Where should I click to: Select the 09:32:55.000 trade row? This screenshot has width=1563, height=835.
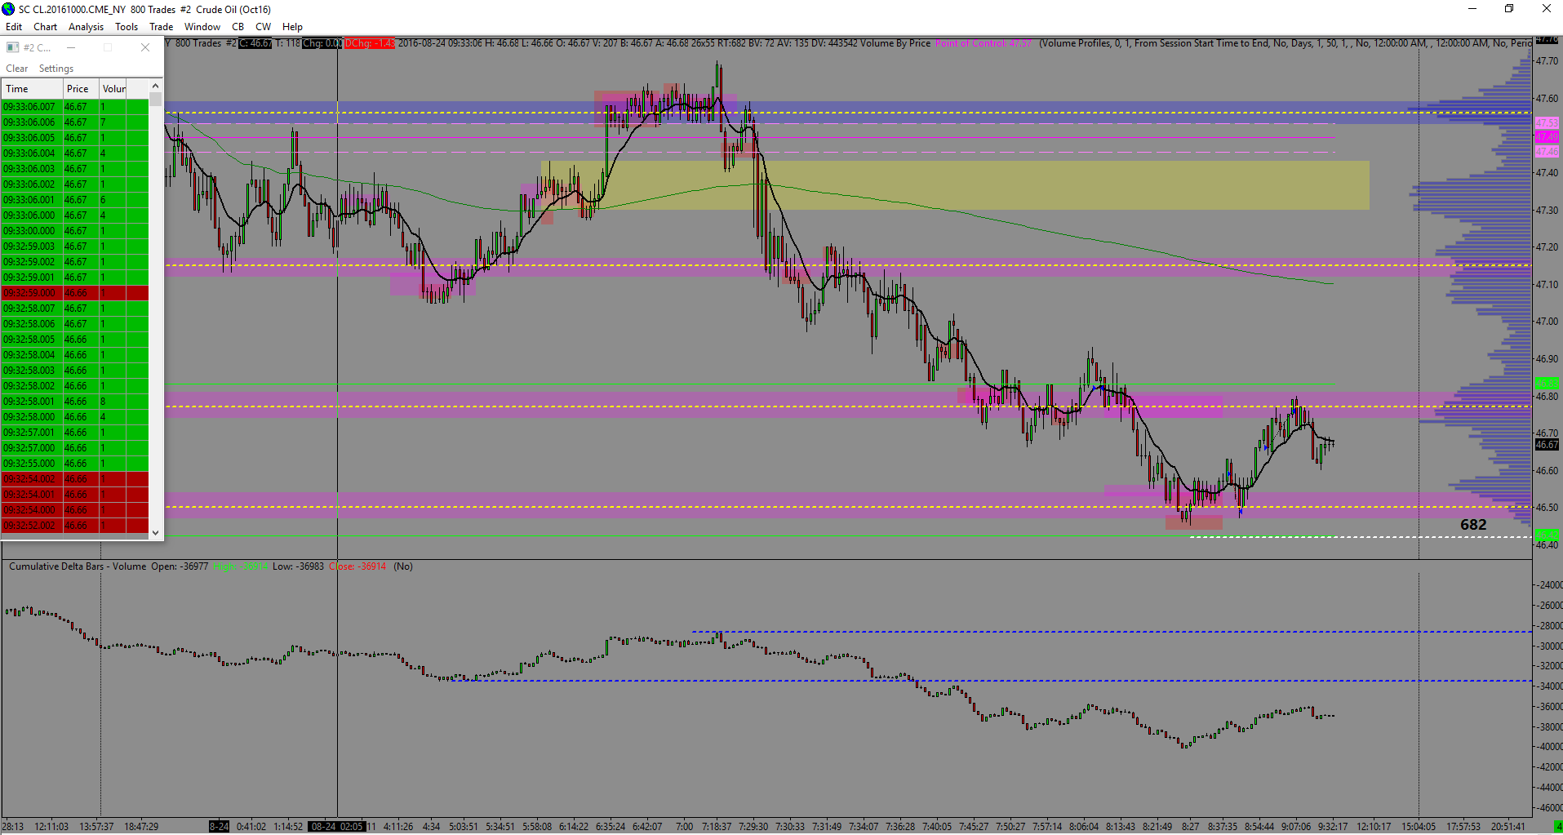pos(75,464)
